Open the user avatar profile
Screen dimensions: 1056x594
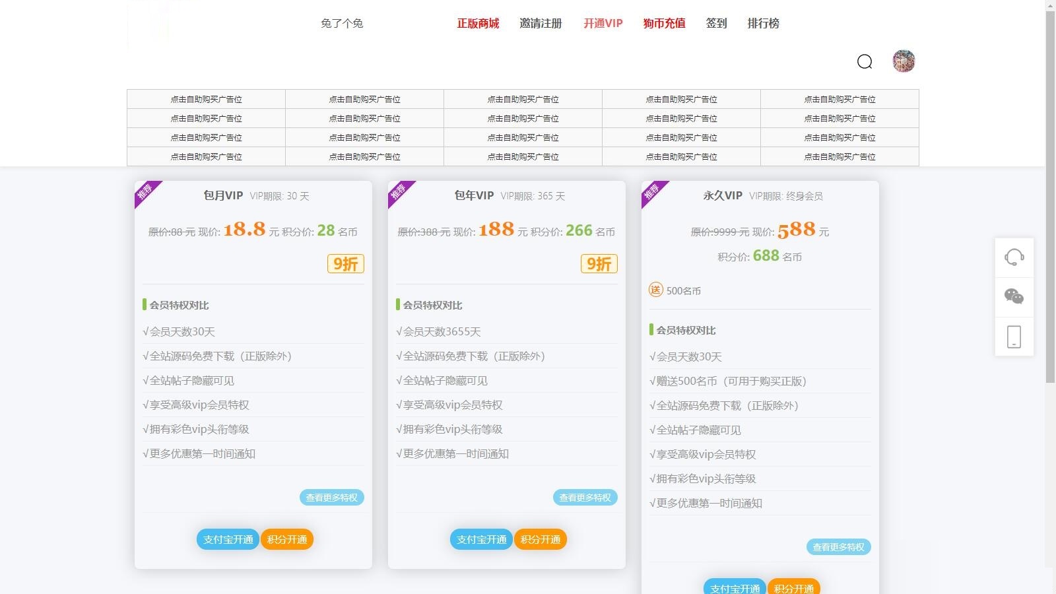tap(904, 61)
